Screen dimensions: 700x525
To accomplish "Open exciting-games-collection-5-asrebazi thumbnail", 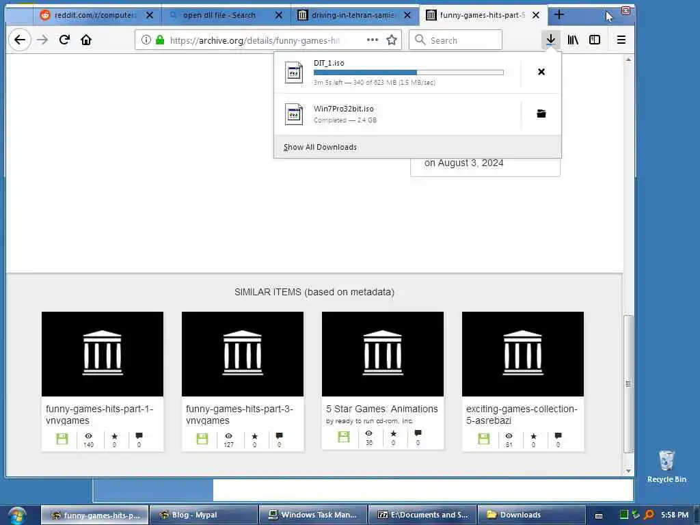I will tap(523, 354).
